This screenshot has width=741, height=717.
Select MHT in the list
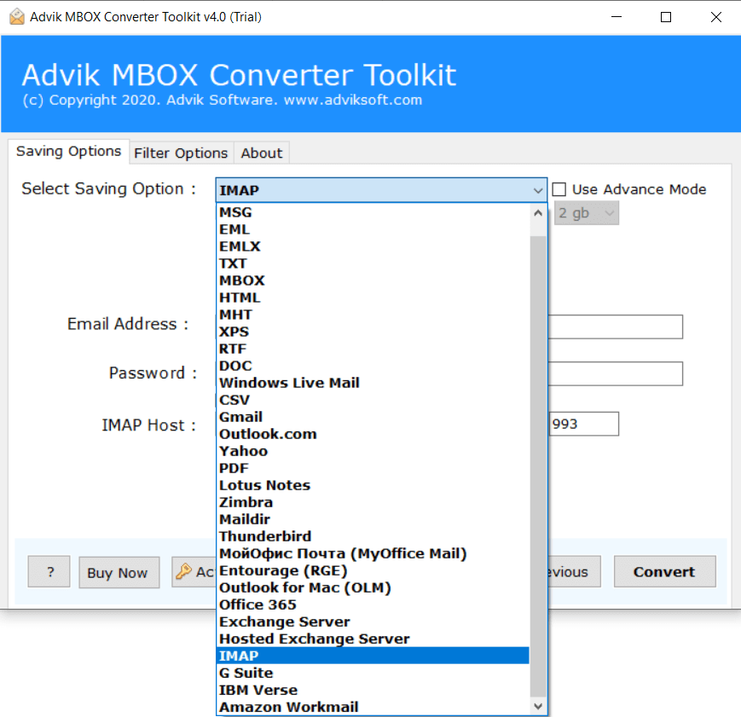point(373,315)
